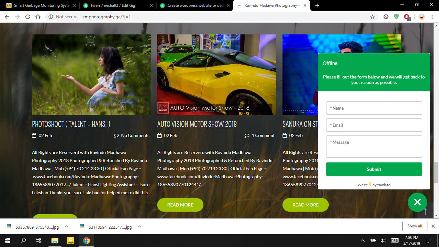The image size is (439, 247).
Task: Open Task View on the taskbar
Action: 39,241
